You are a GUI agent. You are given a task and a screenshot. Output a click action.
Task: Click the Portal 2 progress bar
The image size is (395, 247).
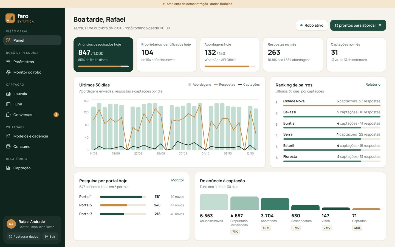(x=123, y=205)
